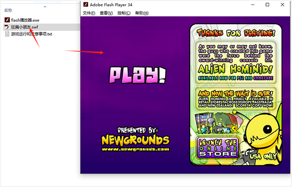Close the Adobe Flash Player window
The height and width of the screenshot is (187, 292).
[282, 5]
